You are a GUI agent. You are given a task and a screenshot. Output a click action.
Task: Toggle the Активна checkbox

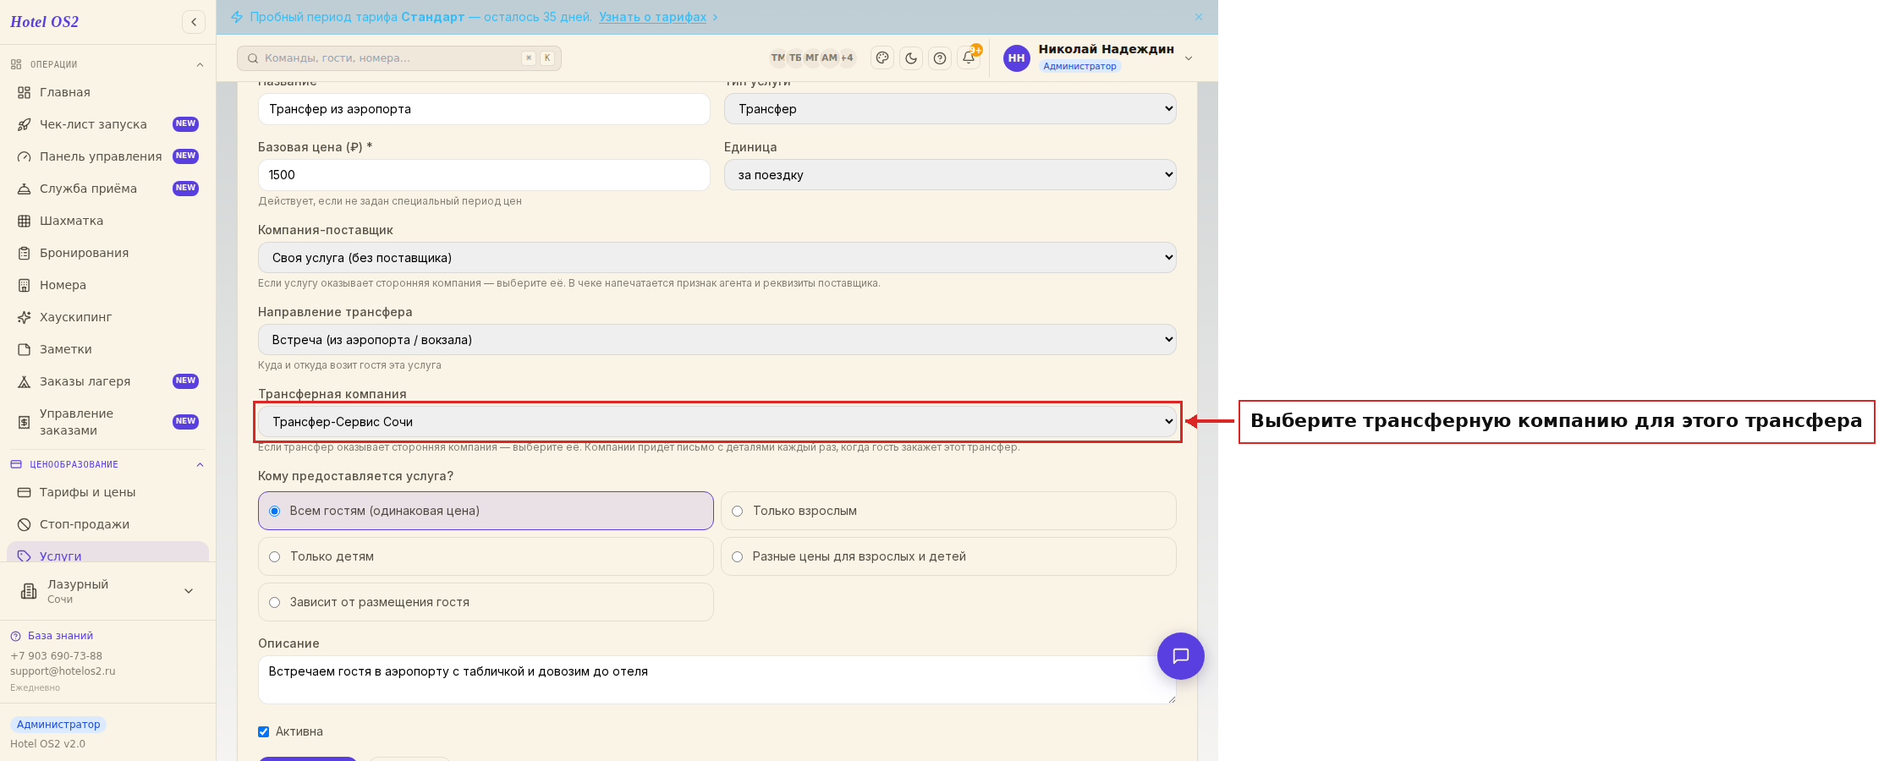(x=264, y=731)
